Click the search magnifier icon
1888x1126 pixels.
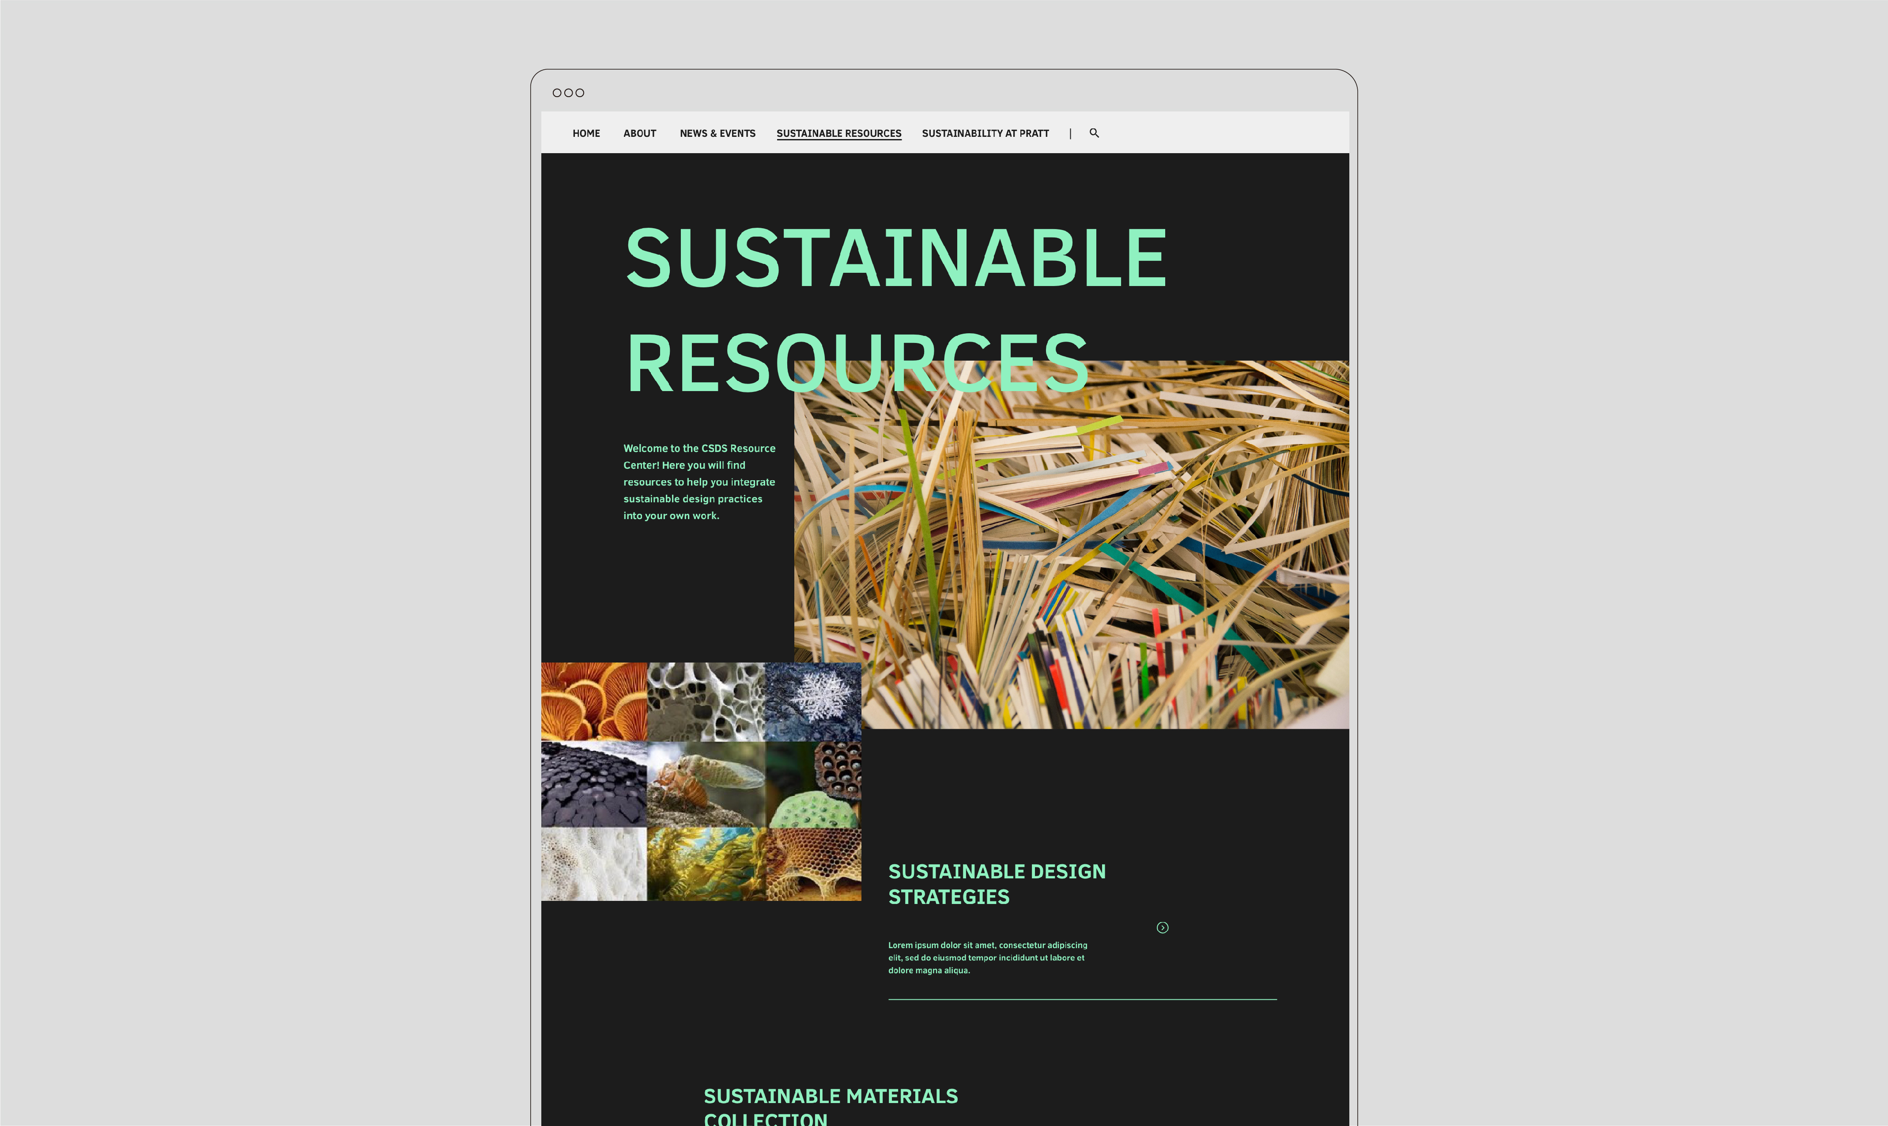pyautogui.click(x=1094, y=133)
